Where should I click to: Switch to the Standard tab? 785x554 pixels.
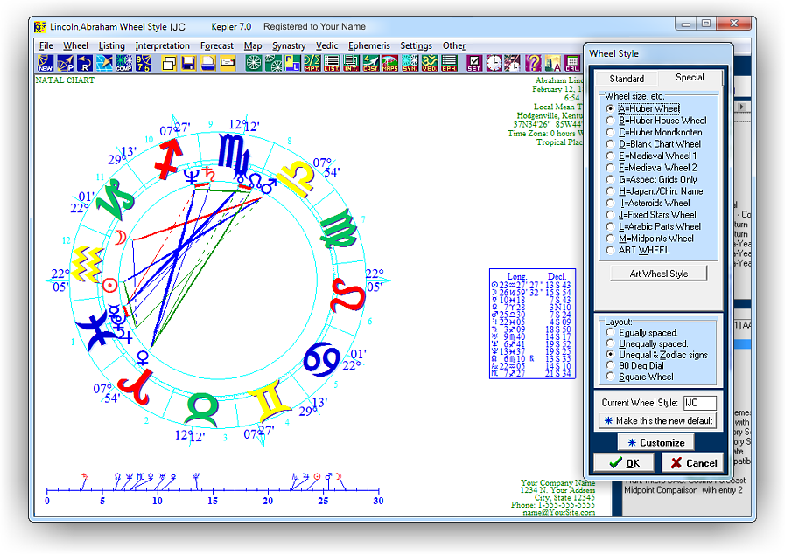click(627, 79)
